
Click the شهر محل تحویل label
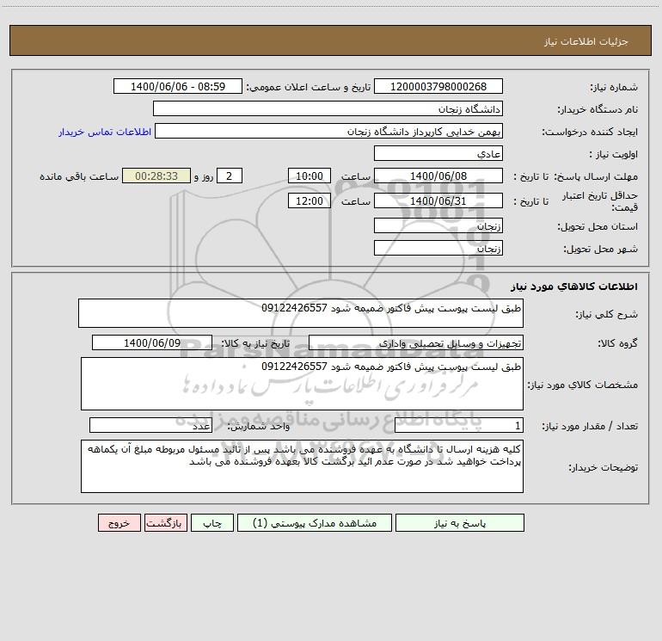click(601, 249)
